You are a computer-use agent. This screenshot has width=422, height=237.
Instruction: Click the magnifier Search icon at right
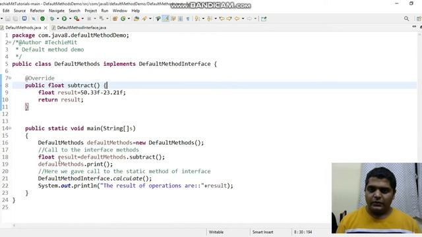click(406, 18)
